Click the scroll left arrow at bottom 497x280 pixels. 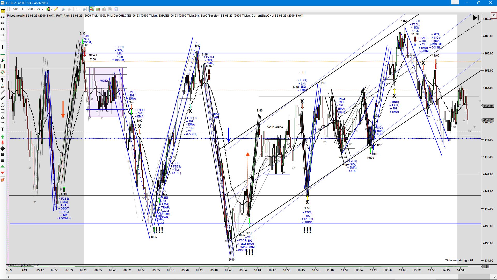click(x=8, y=277)
